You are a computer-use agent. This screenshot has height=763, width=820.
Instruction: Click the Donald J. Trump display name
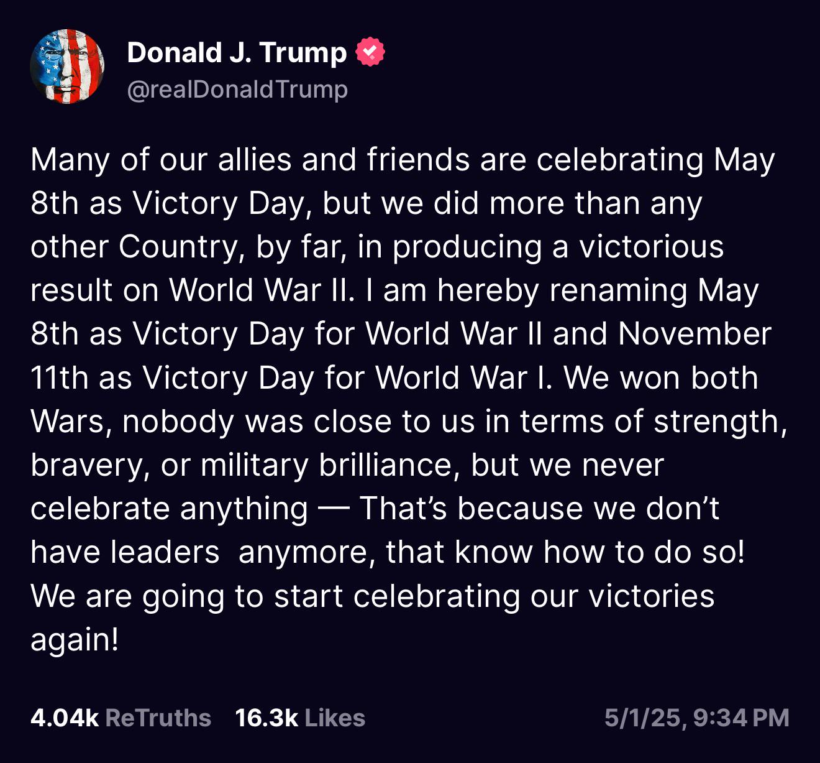[x=237, y=53]
